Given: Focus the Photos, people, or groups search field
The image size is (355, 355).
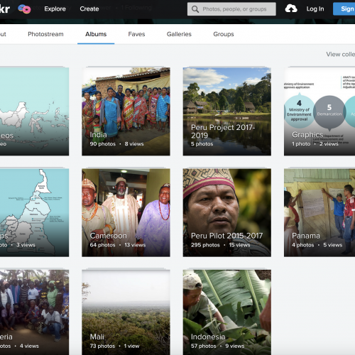Looking at the screenshot, I should (x=231, y=9).
